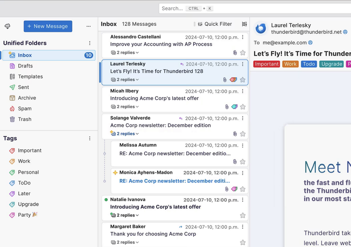Open more menu for Laurel Terlesky message

coord(242,64)
